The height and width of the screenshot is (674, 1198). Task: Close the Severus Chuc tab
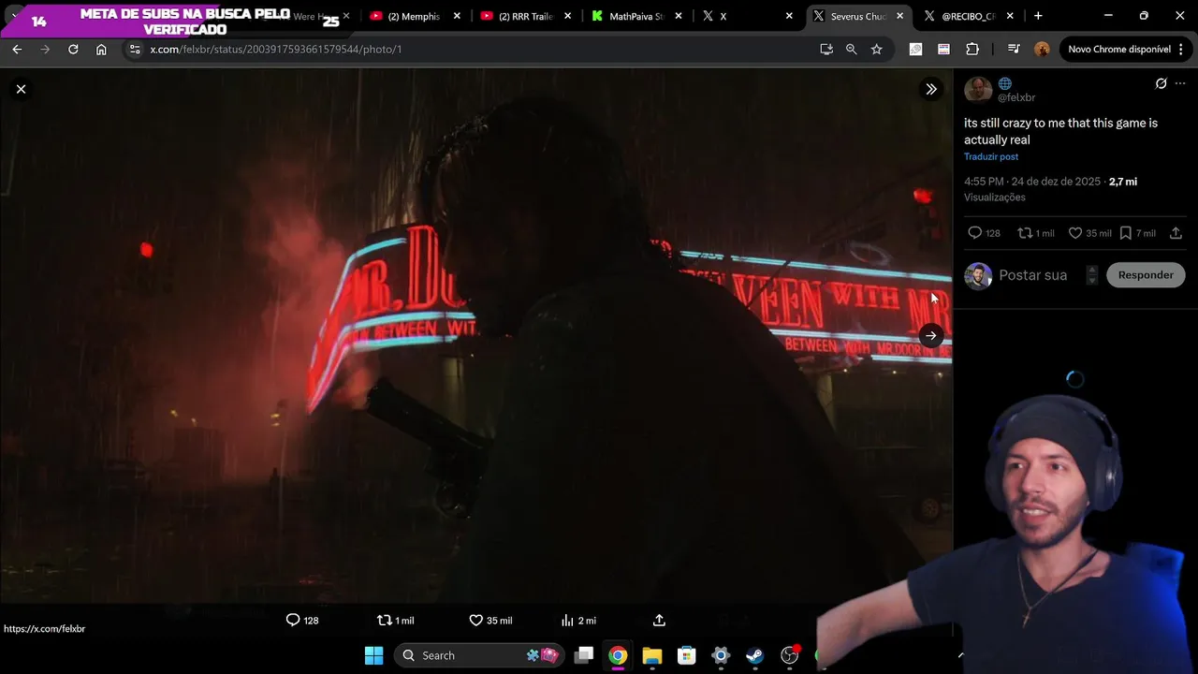pos(899,16)
